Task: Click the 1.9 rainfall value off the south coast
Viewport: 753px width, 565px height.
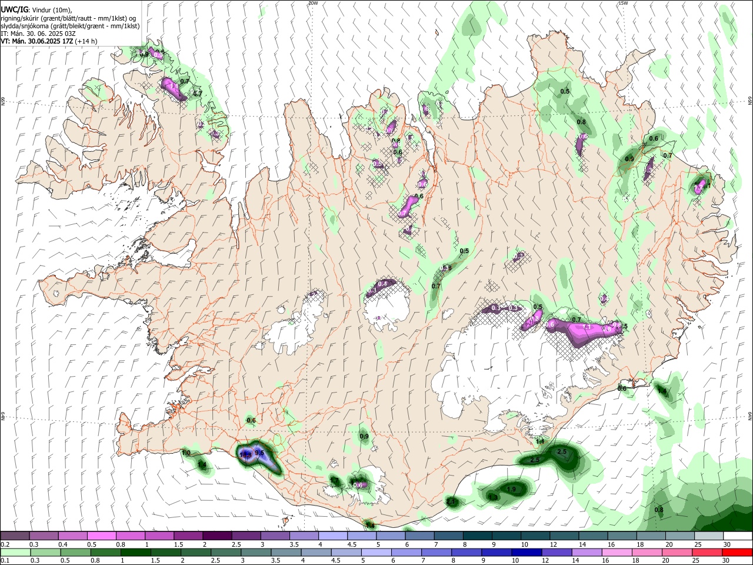Action: (x=511, y=489)
